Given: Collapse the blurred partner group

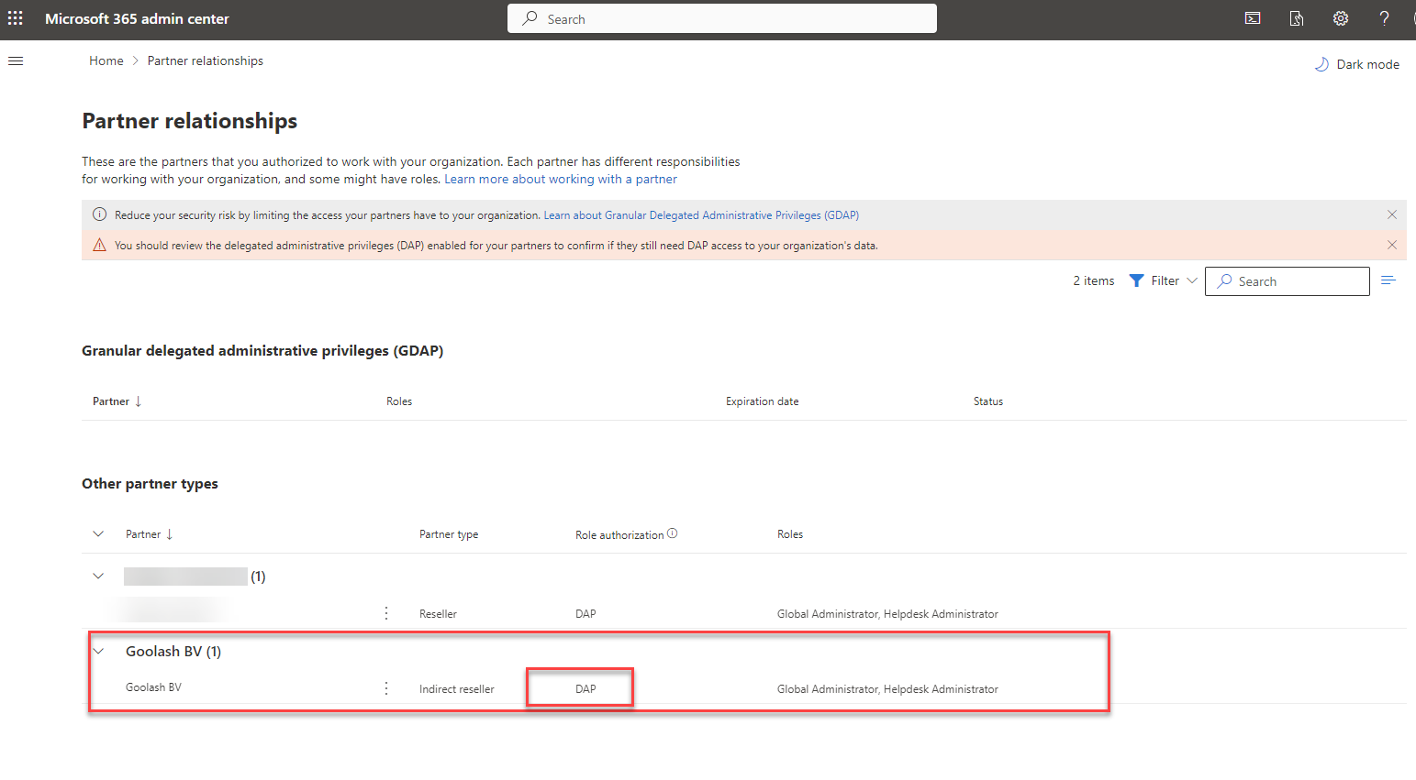Looking at the screenshot, I should (x=98, y=576).
